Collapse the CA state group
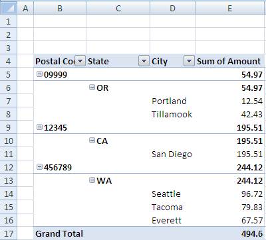Image resolution: width=266 pixels, height=240 pixels. pyautogui.click(x=92, y=141)
